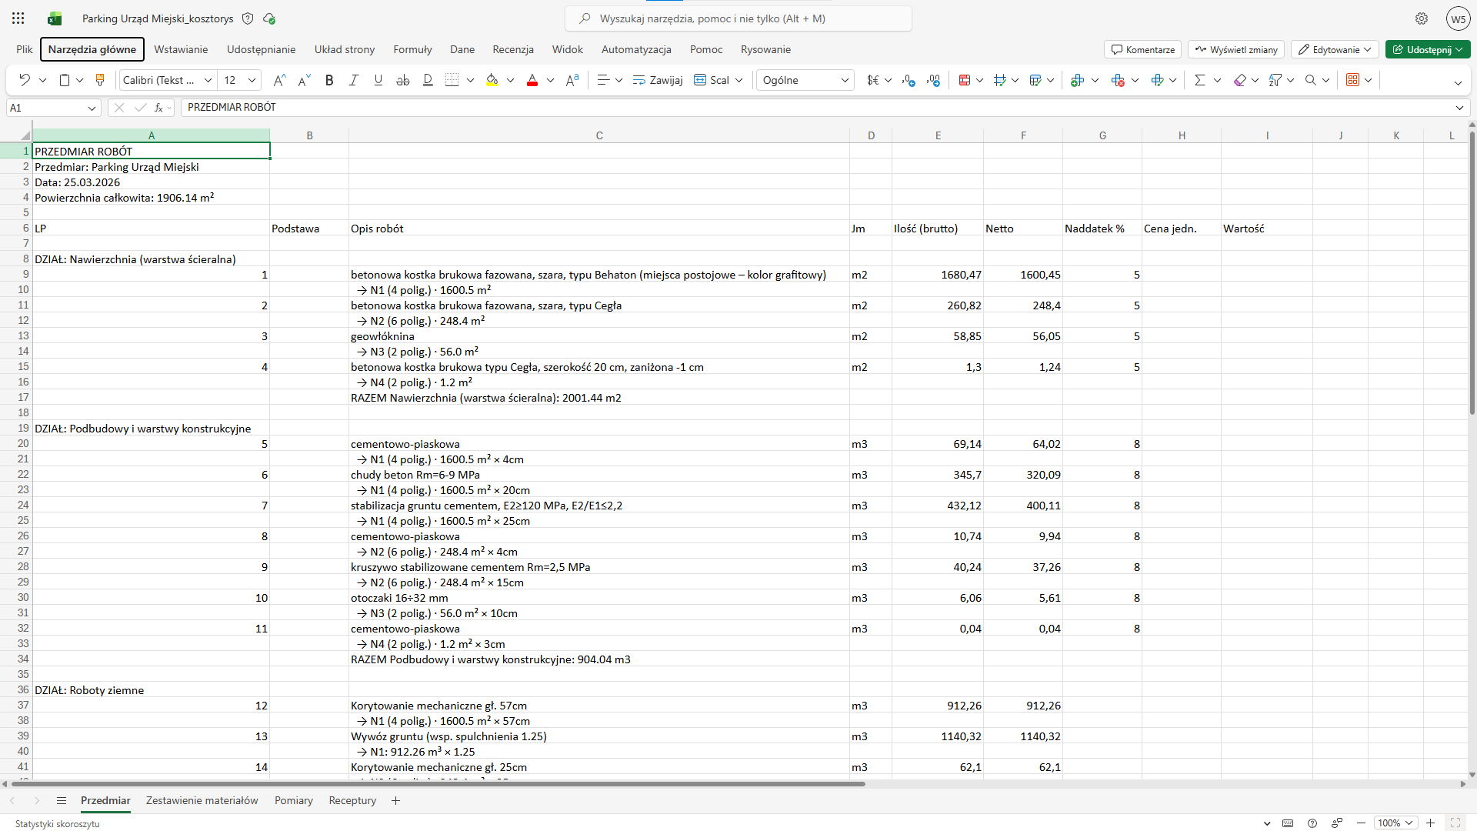The height and width of the screenshot is (831, 1477).
Task: Click the green Udostępnij button
Action: 1422,49
